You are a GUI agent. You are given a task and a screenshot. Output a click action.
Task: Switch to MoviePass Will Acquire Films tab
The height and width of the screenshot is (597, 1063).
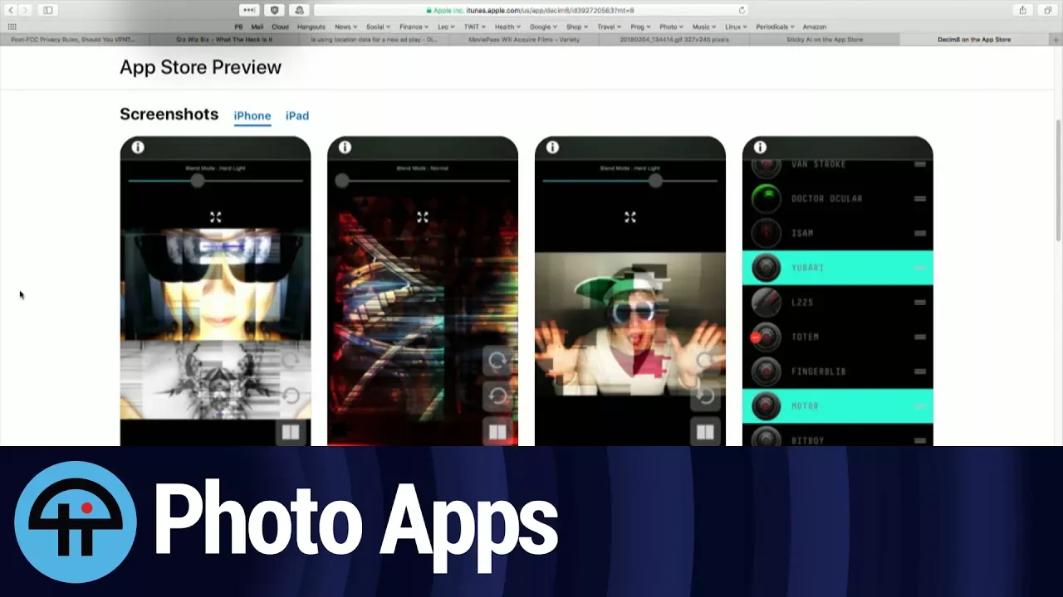[524, 39]
